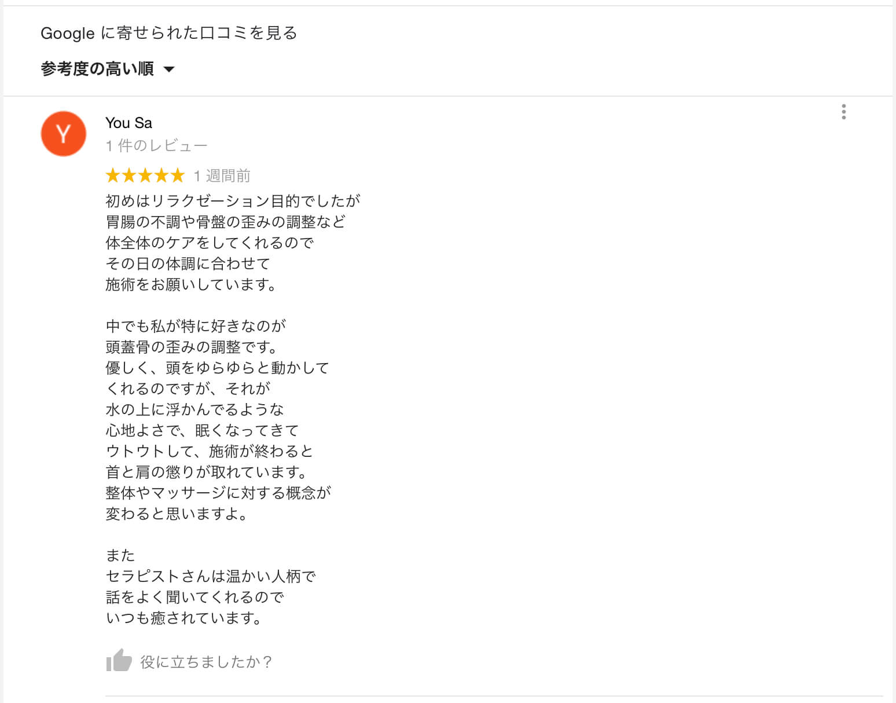This screenshot has width=896, height=703.
Task: Click the fourth gold star icon
Action: 162,175
